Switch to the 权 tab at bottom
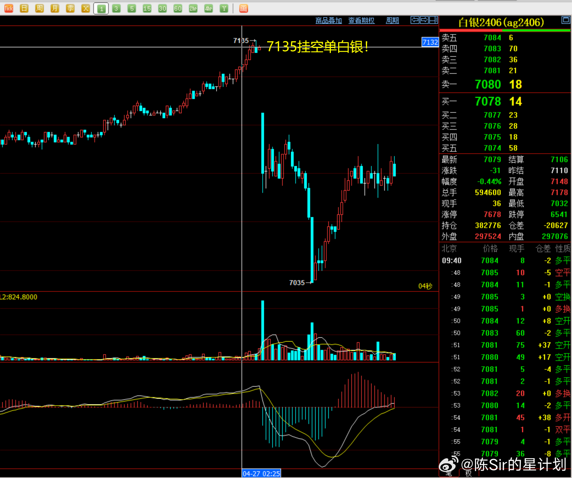Image resolution: width=572 pixels, height=478 pixels. pyautogui.click(x=468, y=474)
